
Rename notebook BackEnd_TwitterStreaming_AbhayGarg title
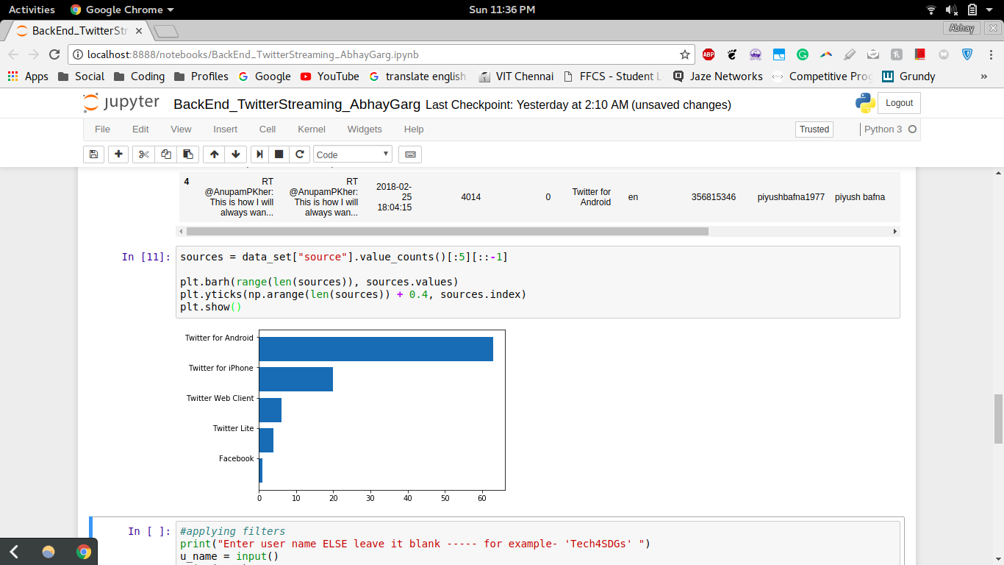click(297, 104)
